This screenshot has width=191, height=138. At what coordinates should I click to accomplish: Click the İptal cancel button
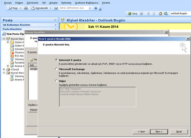tap(179, 132)
